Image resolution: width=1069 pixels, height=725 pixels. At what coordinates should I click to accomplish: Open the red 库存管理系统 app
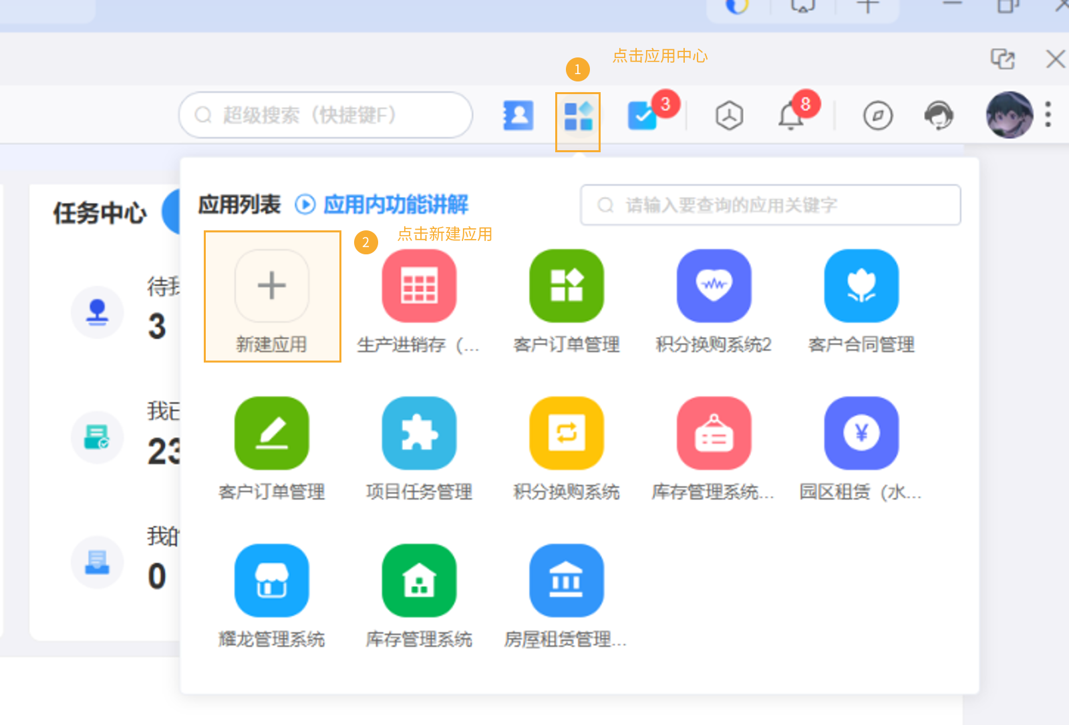714,433
